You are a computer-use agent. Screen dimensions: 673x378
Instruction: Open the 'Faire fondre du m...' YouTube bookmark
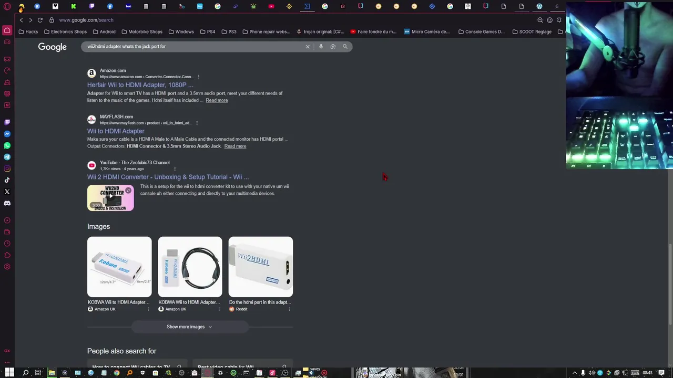click(373, 31)
